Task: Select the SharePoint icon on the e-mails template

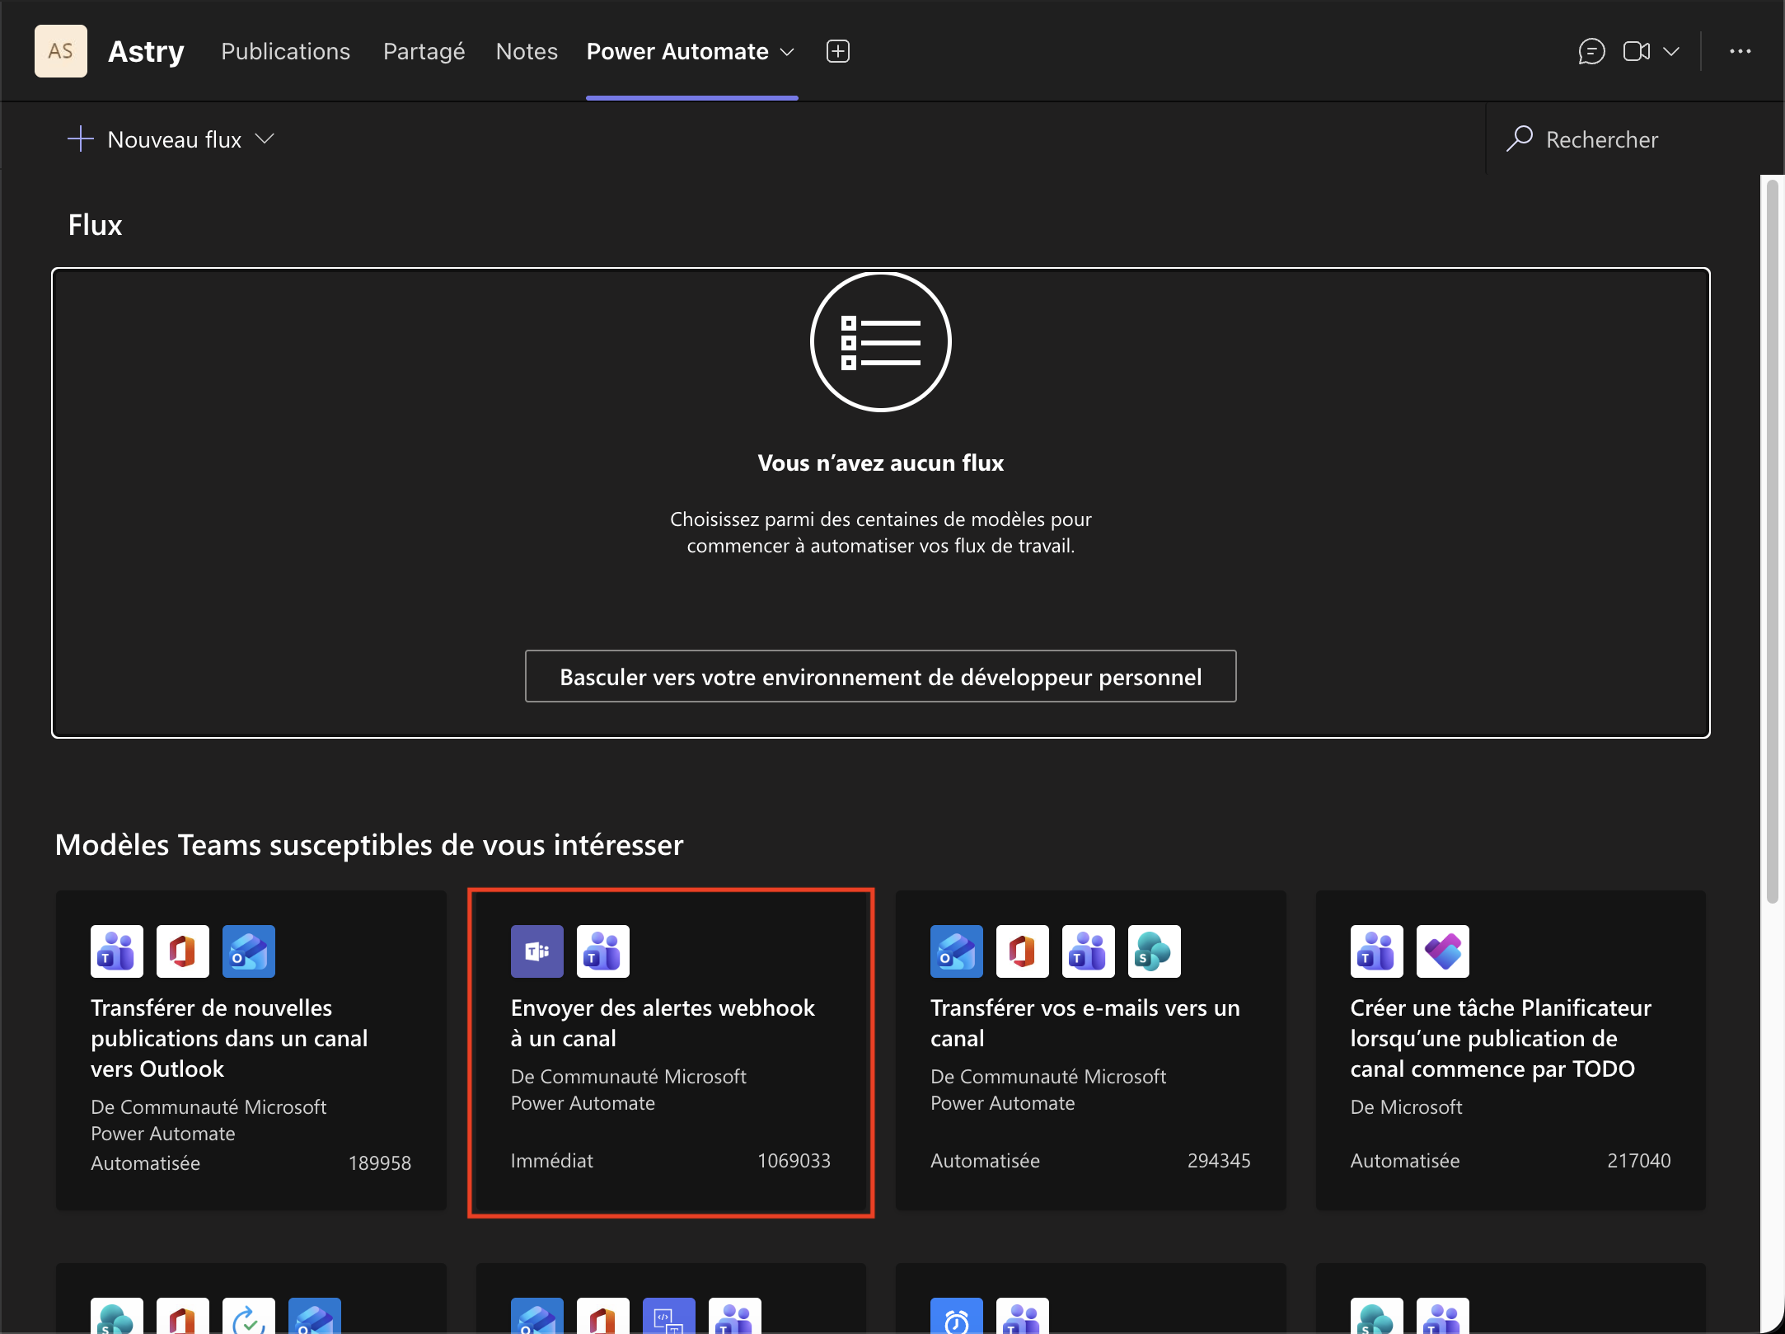Action: click(1154, 951)
